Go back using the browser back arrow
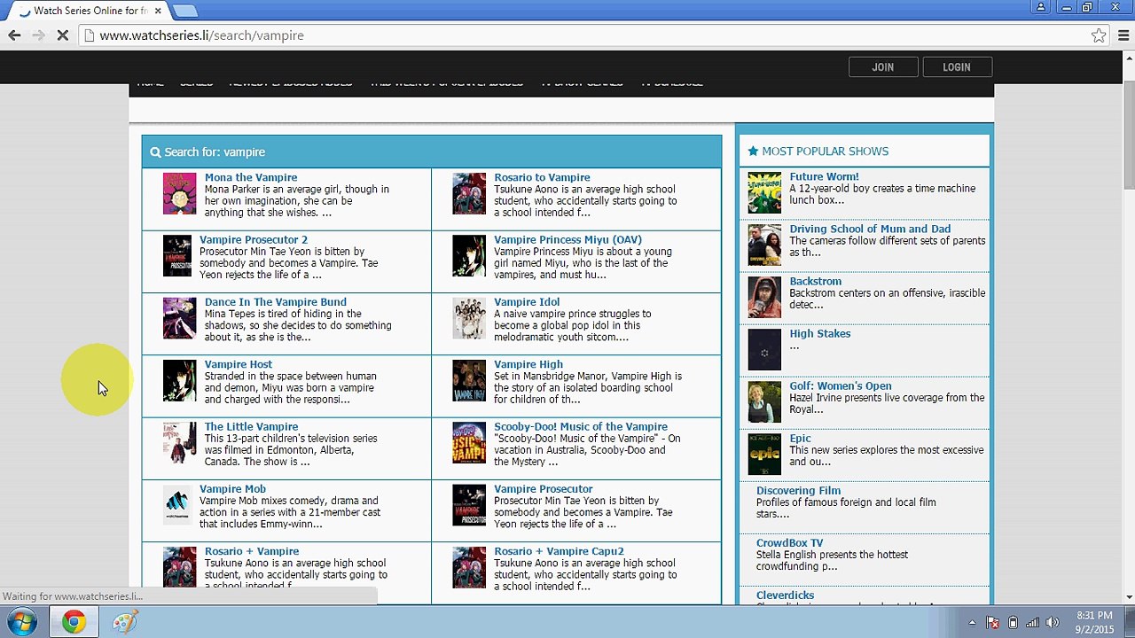The width and height of the screenshot is (1135, 638). (x=14, y=35)
